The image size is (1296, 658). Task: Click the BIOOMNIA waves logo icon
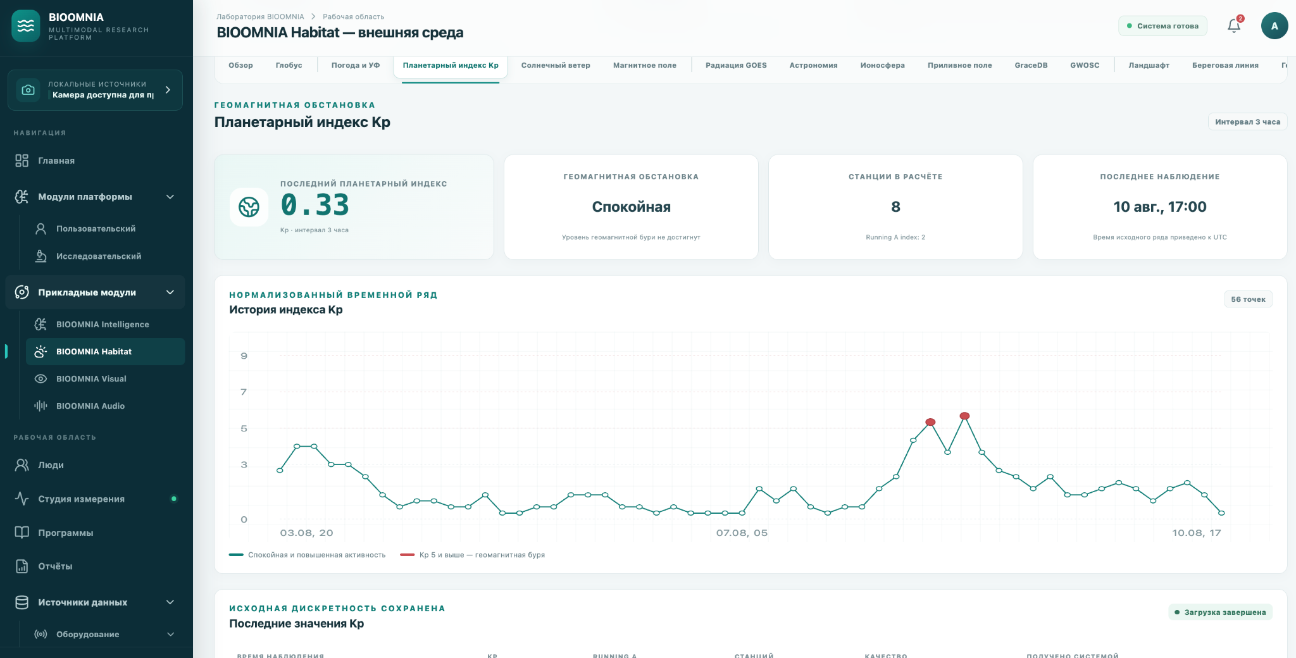[x=25, y=26]
